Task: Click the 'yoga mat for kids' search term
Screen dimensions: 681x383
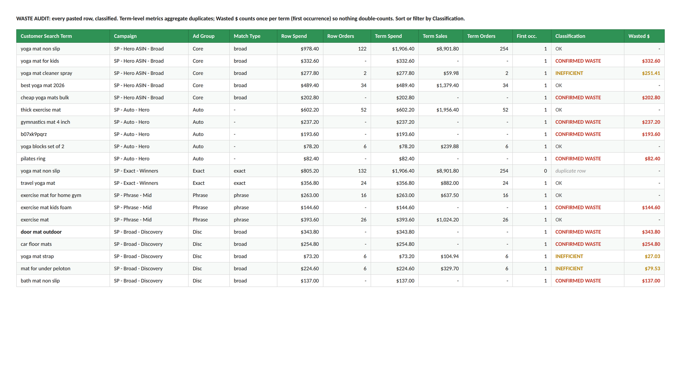Action: point(63,61)
